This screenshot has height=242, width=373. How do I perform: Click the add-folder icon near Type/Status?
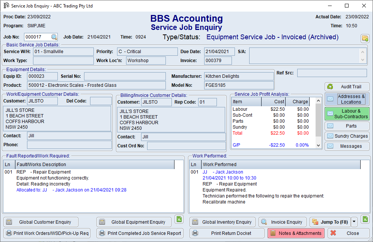coord(365,39)
